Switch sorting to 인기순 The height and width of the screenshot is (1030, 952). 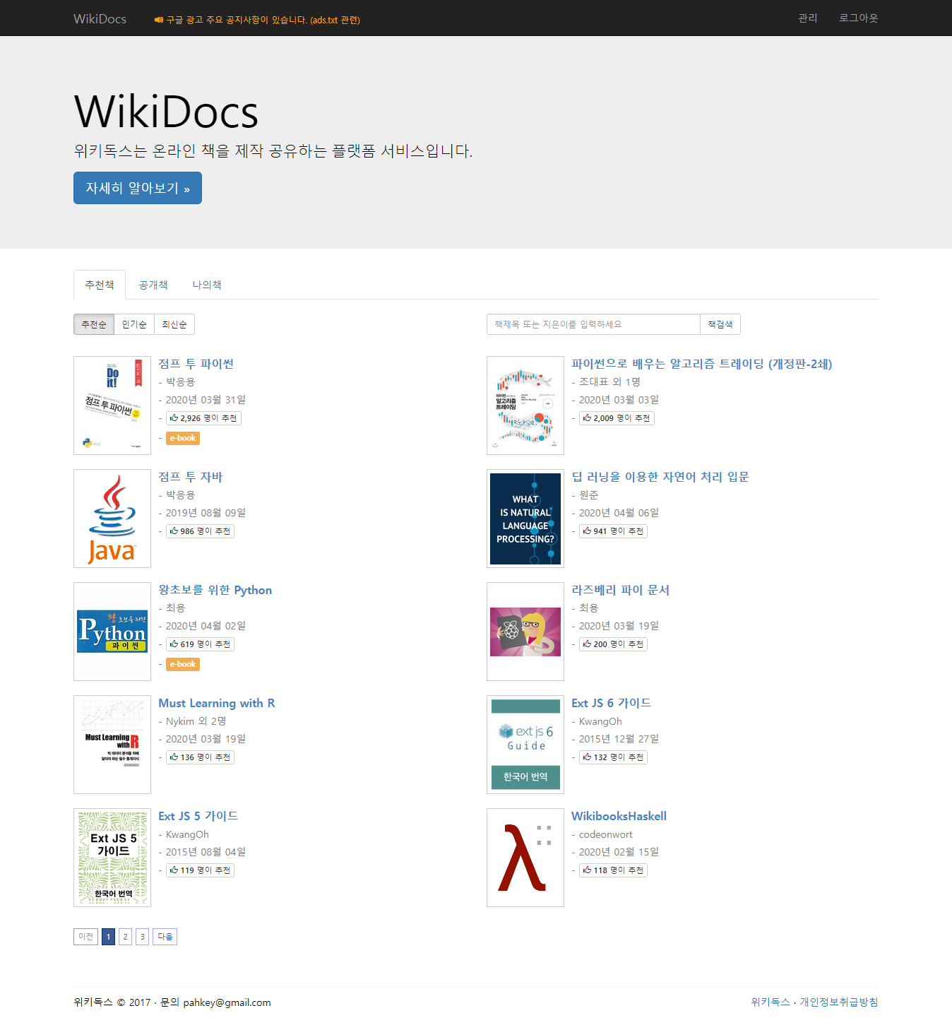(134, 324)
